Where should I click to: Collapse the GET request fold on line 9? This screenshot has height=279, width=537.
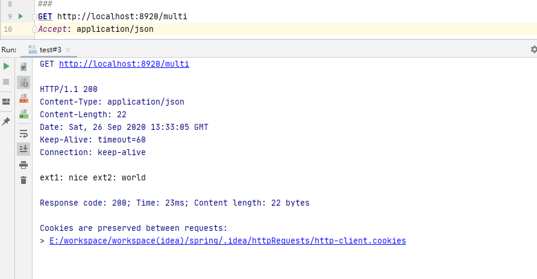coord(34,17)
